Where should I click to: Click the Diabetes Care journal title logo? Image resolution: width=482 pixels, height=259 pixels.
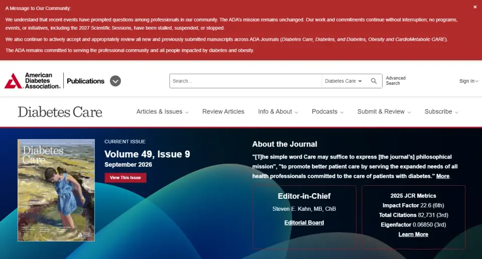tap(60, 112)
